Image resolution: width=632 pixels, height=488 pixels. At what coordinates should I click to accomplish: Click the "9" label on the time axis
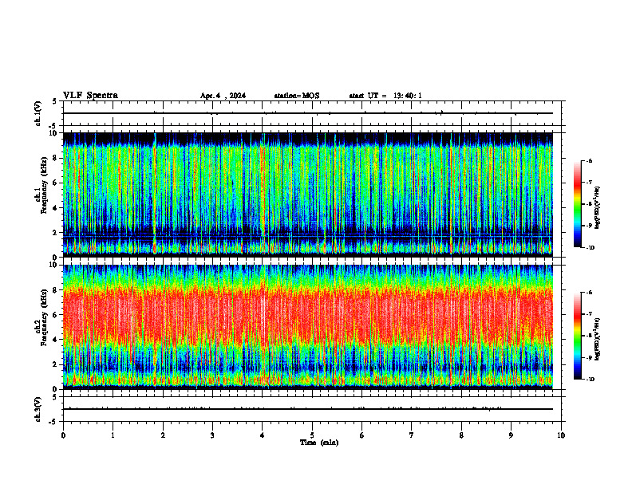[x=511, y=435]
